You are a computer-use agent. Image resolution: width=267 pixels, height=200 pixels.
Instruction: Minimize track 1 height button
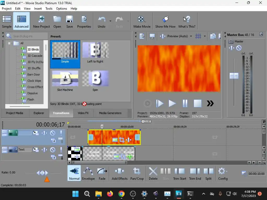coord(5,132)
